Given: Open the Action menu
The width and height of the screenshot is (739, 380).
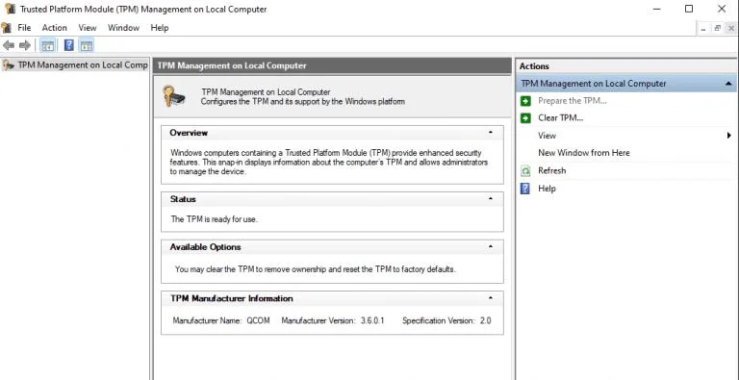Looking at the screenshot, I should [x=54, y=28].
